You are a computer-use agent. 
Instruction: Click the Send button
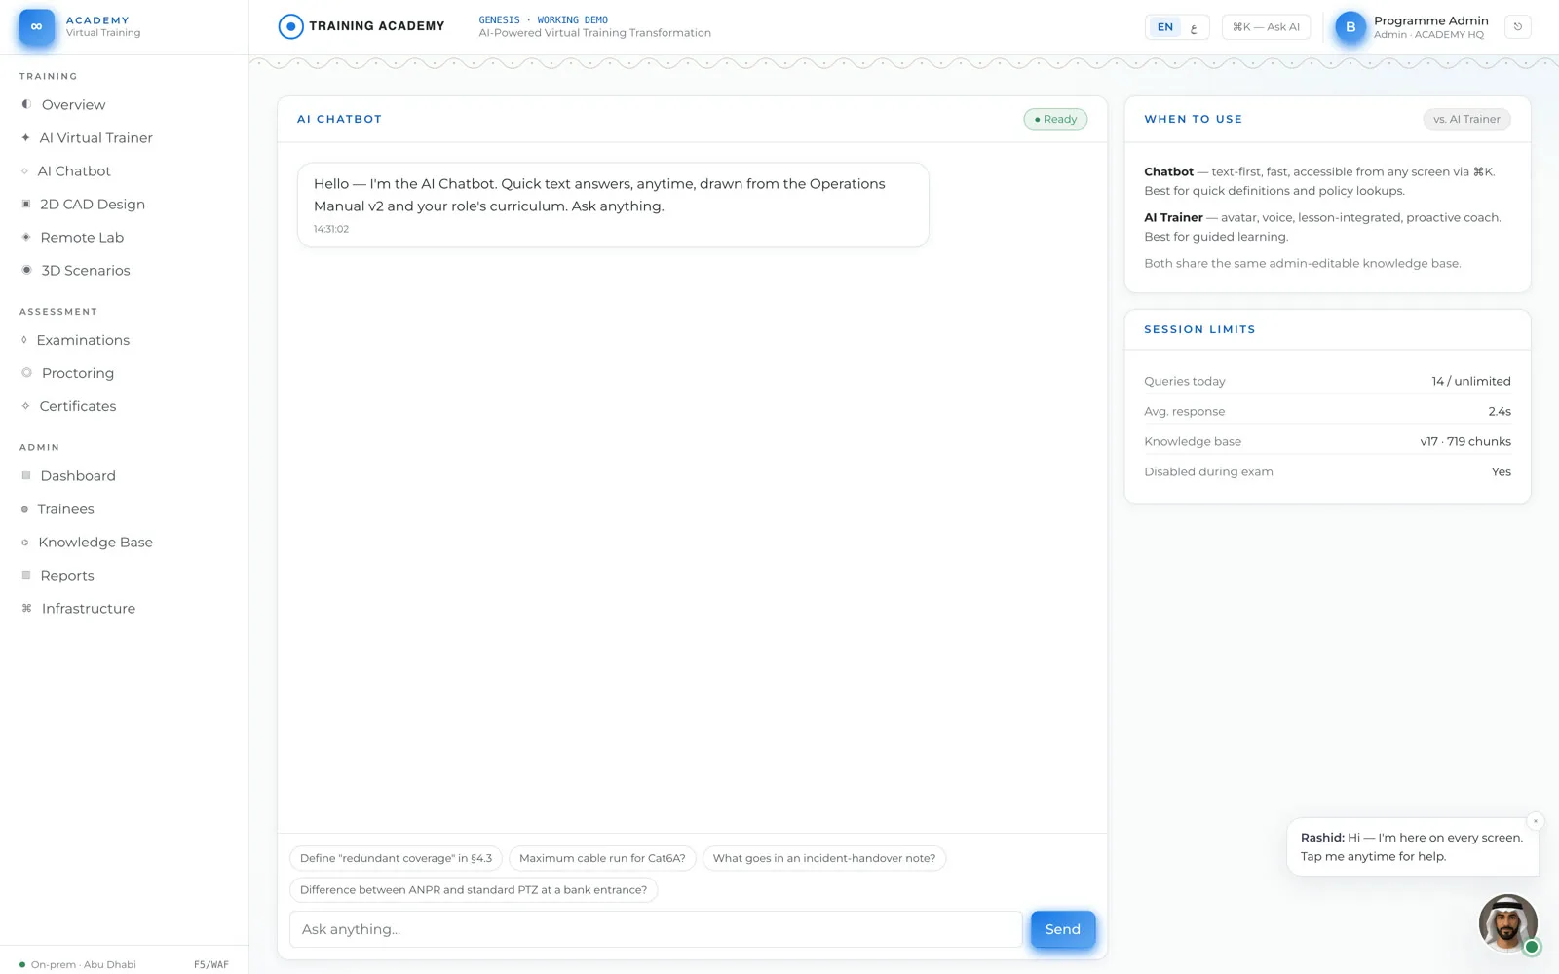1063,929
